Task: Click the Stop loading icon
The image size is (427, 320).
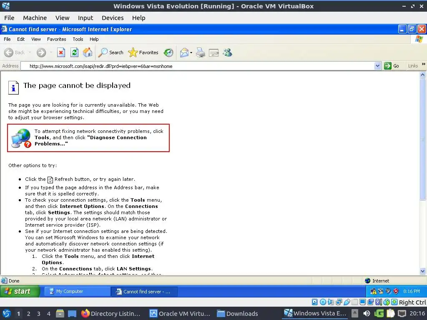Action: [61, 52]
